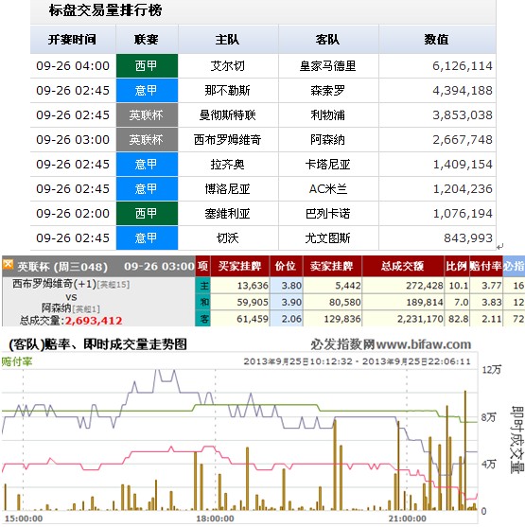Click the 21:00:00 time marker on chart
Image resolution: width=525 pixels, height=527 pixels.
click(x=408, y=518)
